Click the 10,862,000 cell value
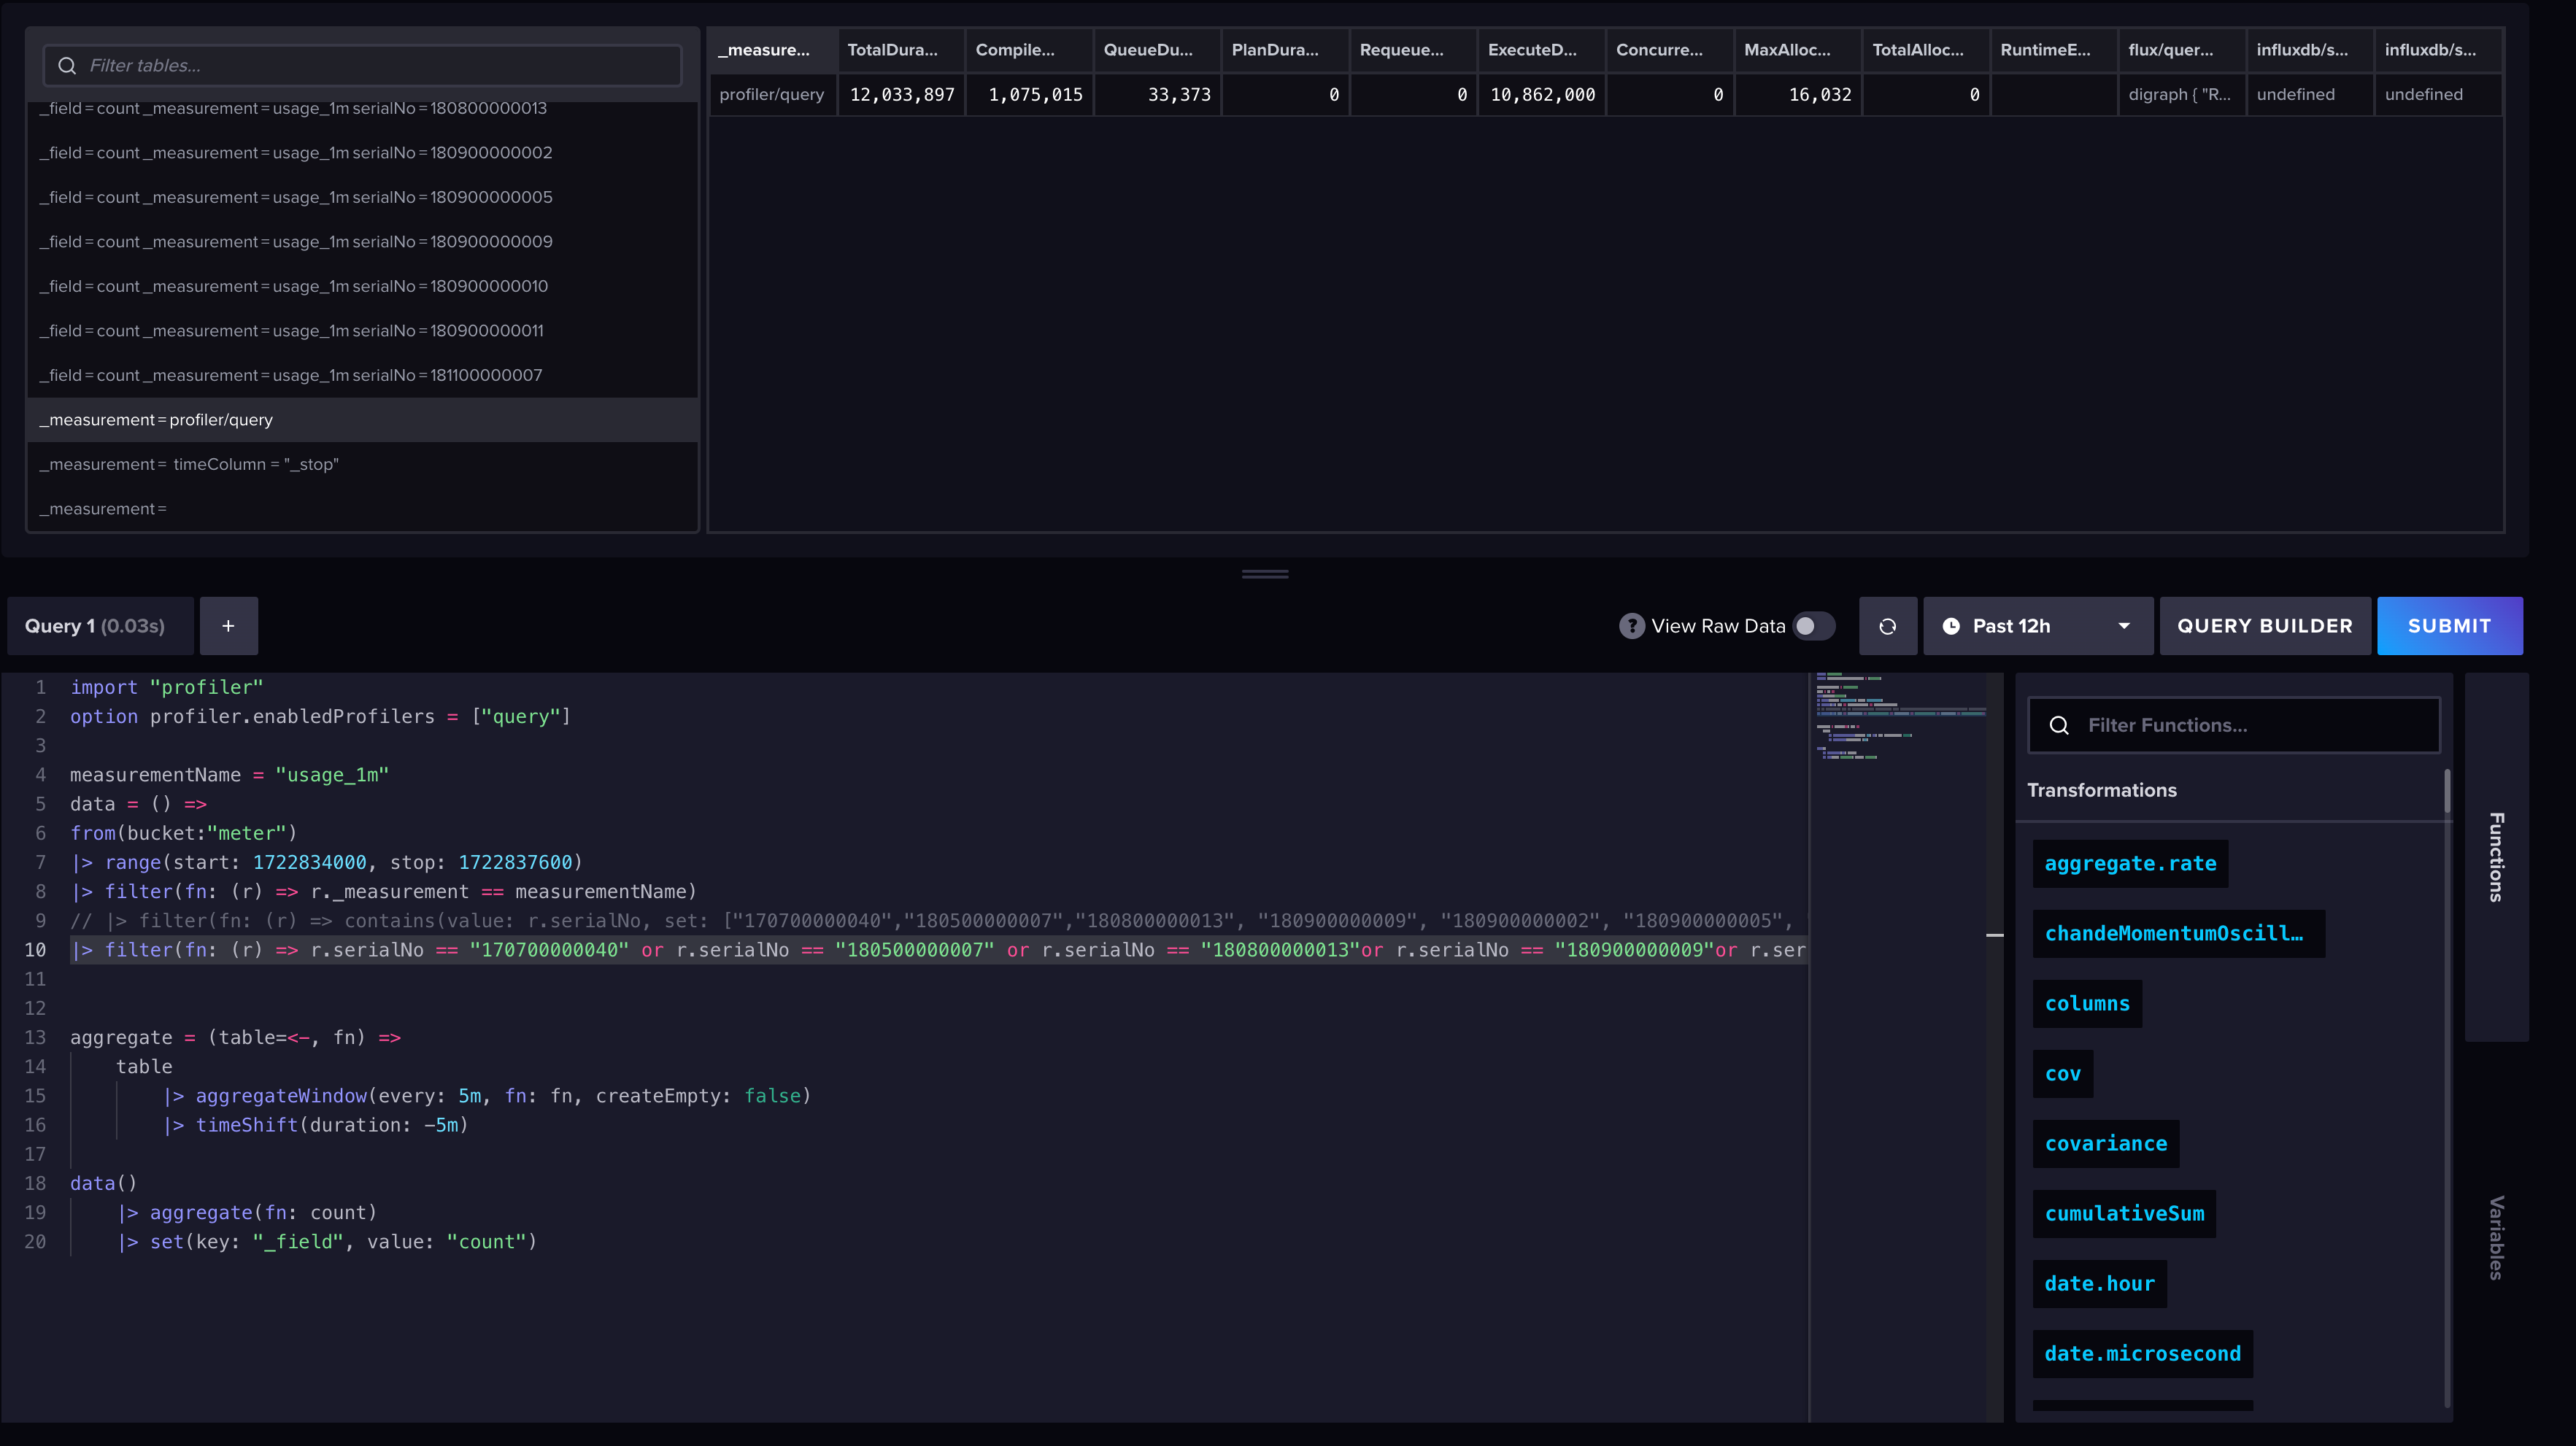The width and height of the screenshot is (2576, 1446). coord(1541,95)
